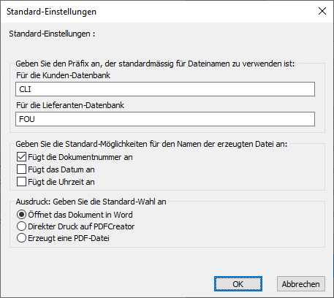
Task: Click the CLI customer database prefix field
Action: pyautogui.click(x=165, y=89)
